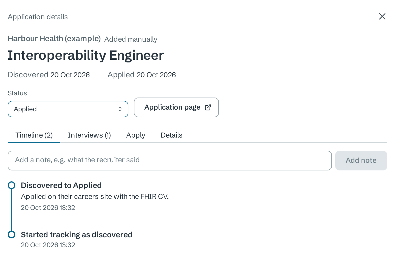This screenshot has height=274, width=395.
Task: Click the Status field label
Action: tap(17, 93)
